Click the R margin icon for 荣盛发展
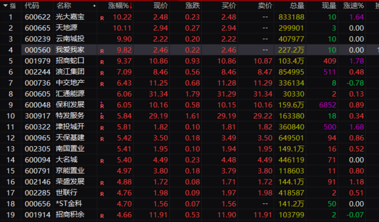The height and width of the screenshot is (222, 379). coord(102,183)
